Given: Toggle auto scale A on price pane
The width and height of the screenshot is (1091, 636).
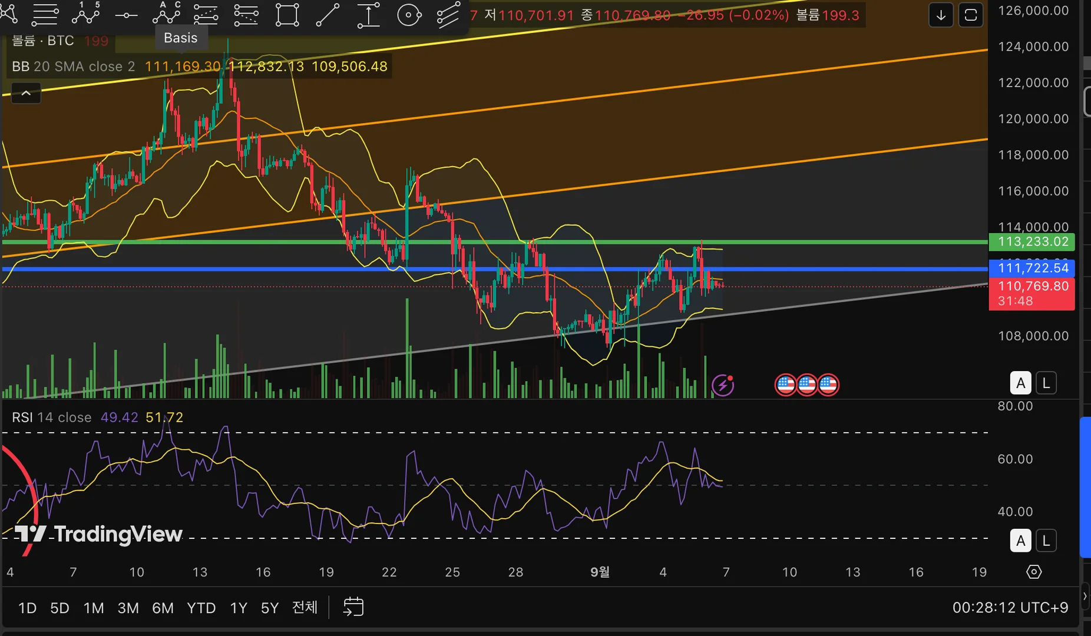Looking at the screenshot, I should tap(1021, 383).
